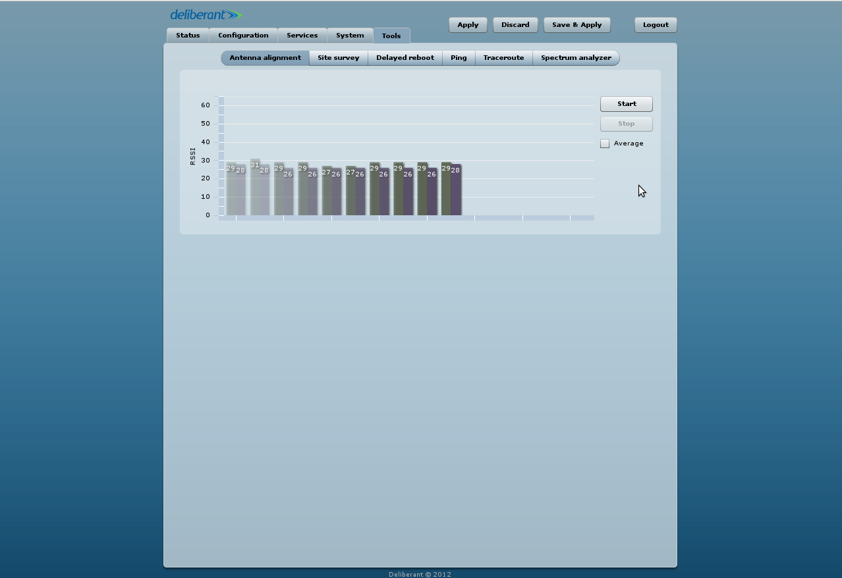The width and height of the screenshot is (842, 578).
Task: Enable the Average checkbox
Action: coord(605,144)
